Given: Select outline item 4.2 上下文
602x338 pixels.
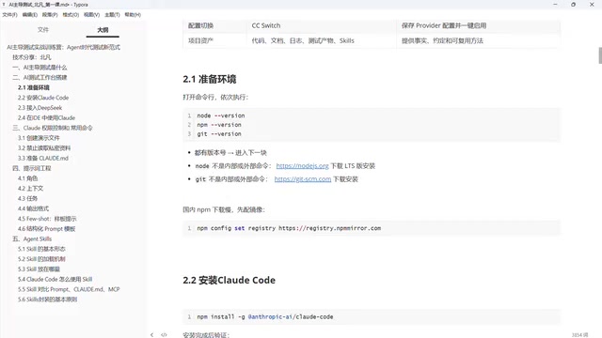Looking at the screenshot, I should pyautogui.click(x=30, y=189).
